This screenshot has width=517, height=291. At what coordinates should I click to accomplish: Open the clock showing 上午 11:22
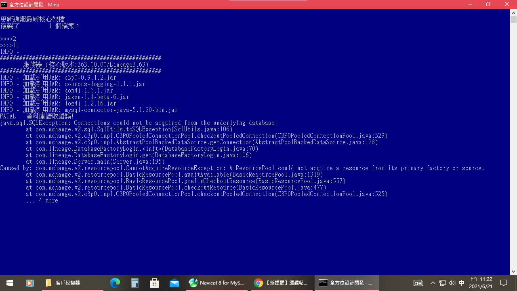[481, 283]
